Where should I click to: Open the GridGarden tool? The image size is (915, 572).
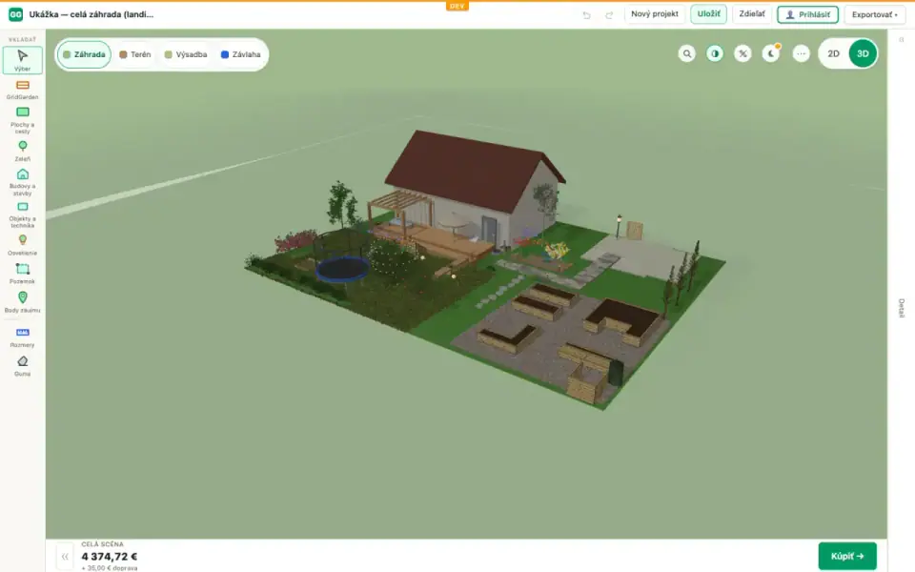coord(22,90)
